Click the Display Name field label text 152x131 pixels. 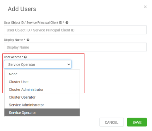point(13,40)
